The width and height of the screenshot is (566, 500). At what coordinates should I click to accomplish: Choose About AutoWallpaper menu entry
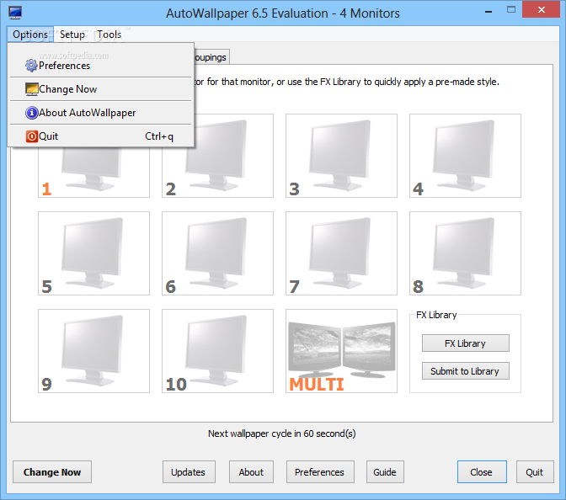(x=101, y=113)
